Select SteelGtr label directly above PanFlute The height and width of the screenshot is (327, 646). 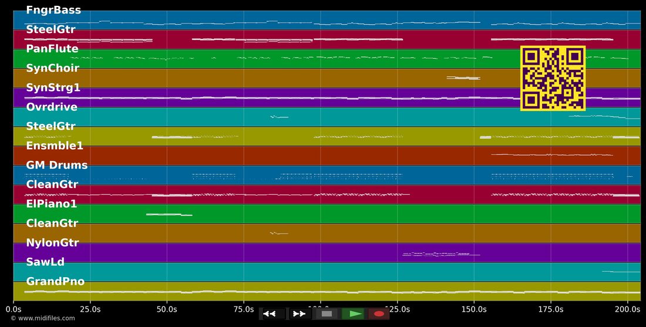[51, 29]
